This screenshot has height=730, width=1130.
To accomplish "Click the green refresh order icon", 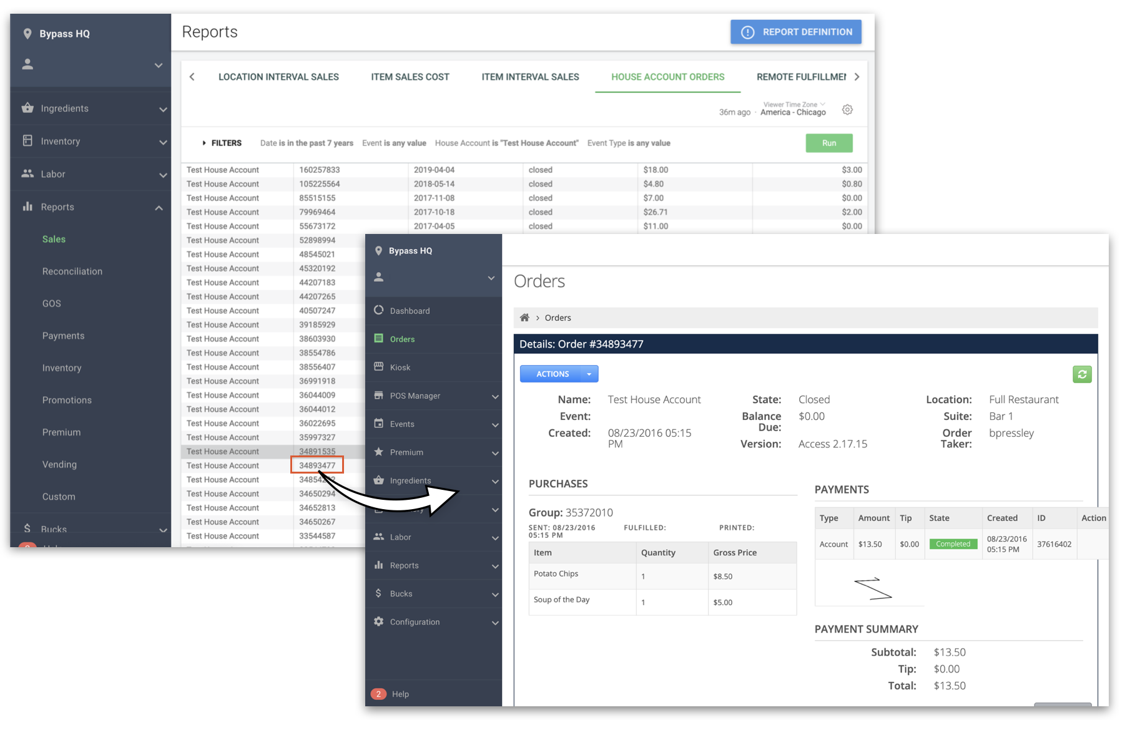I will point(1082,374).
